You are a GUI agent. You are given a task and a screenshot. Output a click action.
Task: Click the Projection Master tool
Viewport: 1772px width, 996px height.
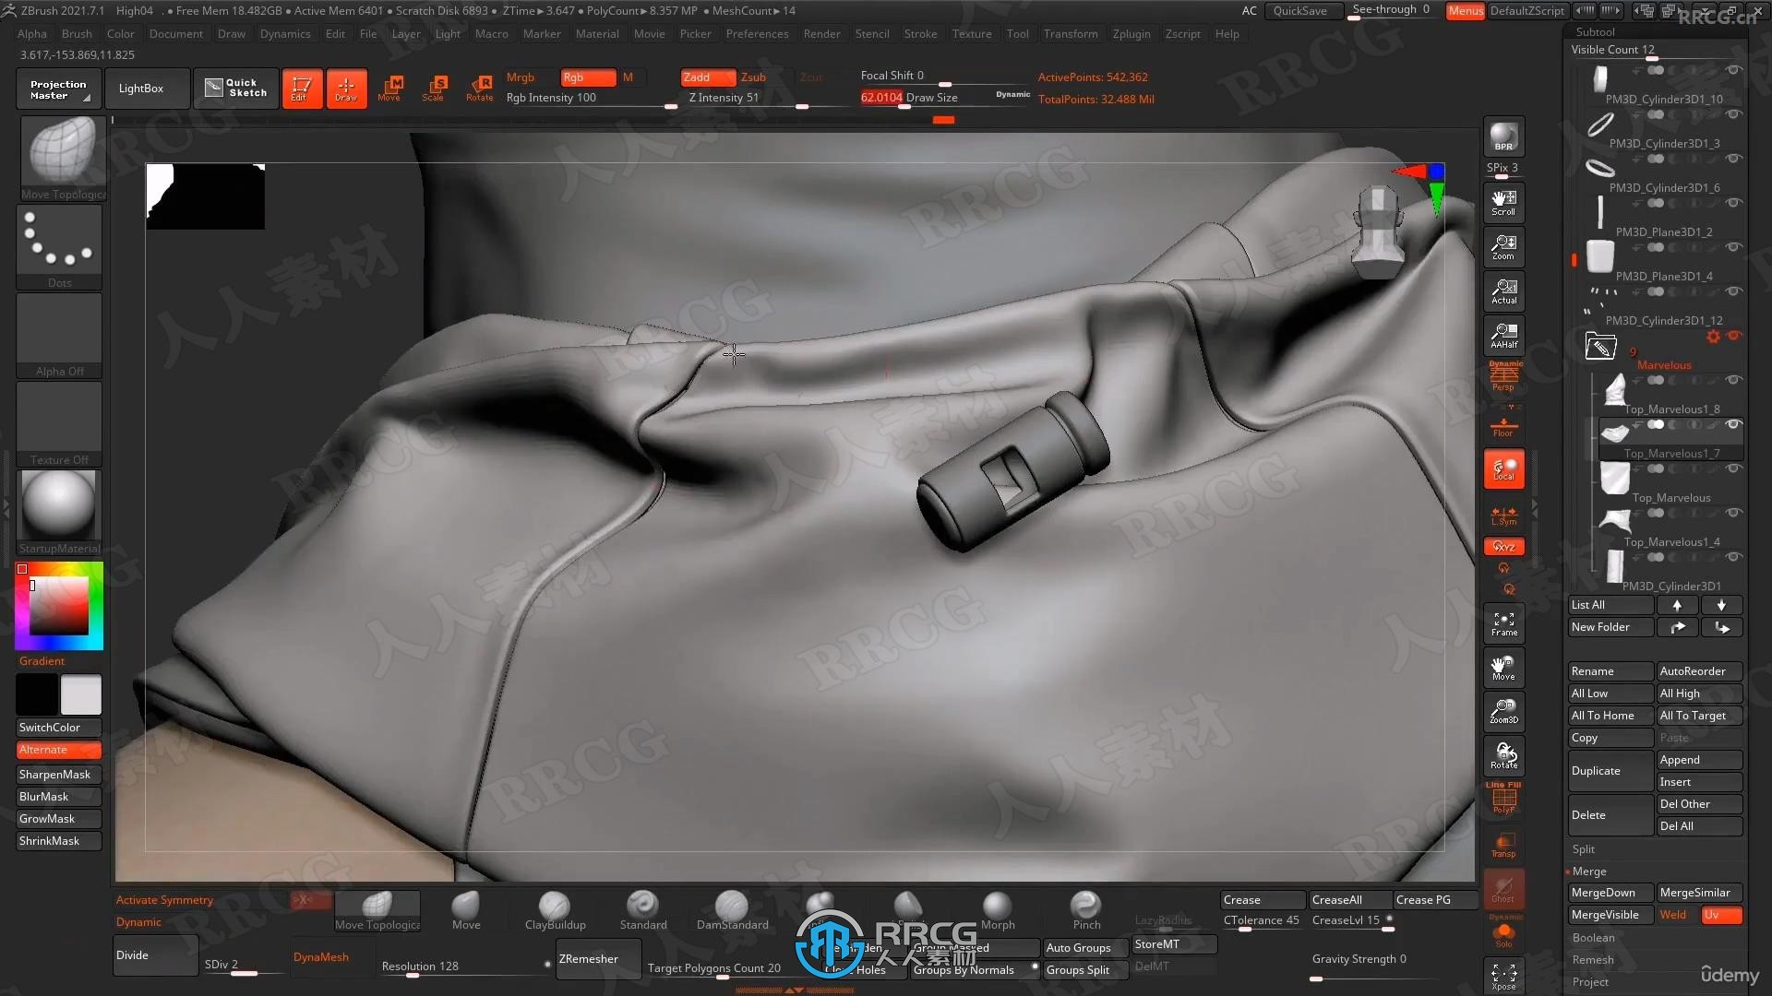[57, 88]
